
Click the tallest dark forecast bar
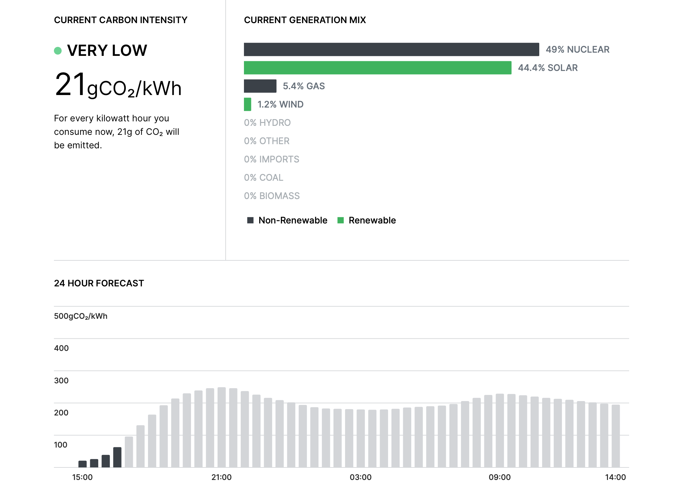pos(117,457)
